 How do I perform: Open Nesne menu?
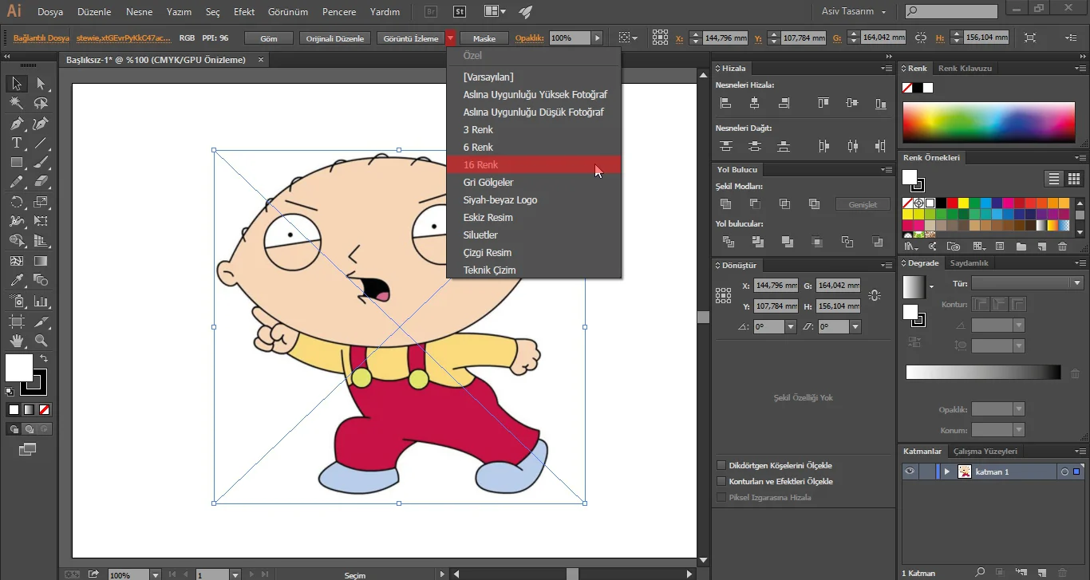coord(139,12)
